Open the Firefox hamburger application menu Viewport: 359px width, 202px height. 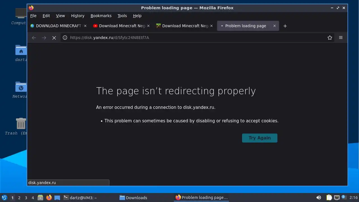click(341, 38)
